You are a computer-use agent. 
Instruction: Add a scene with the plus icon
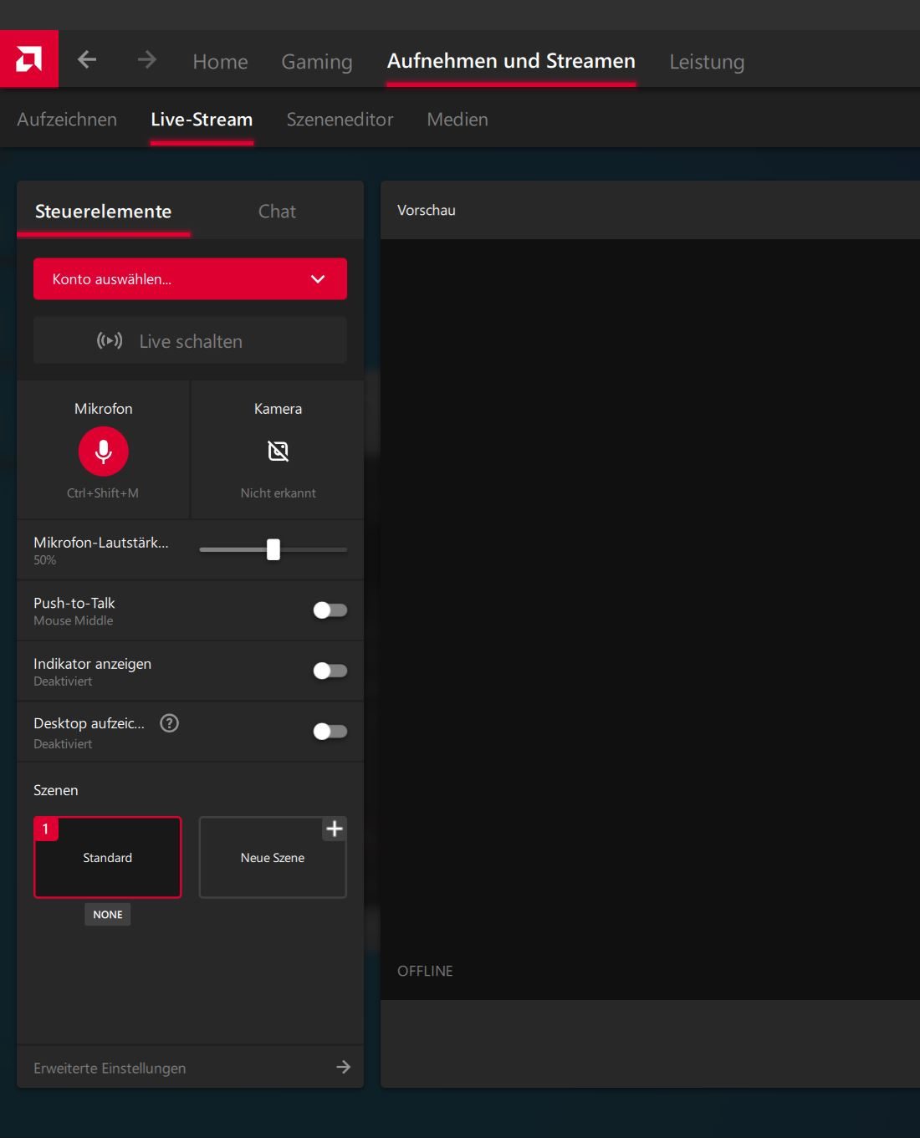coord(335,829)
